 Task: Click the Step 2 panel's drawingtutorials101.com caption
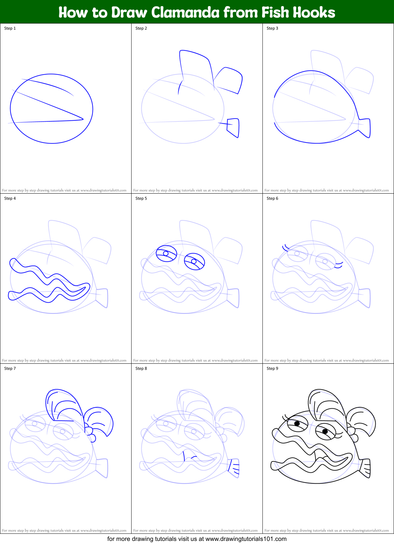pos(195,190)
